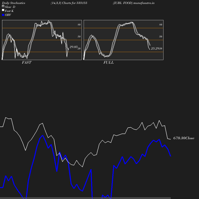Click the '670.30Close' price label
199x199 pixels.
(x=184, y=138)
